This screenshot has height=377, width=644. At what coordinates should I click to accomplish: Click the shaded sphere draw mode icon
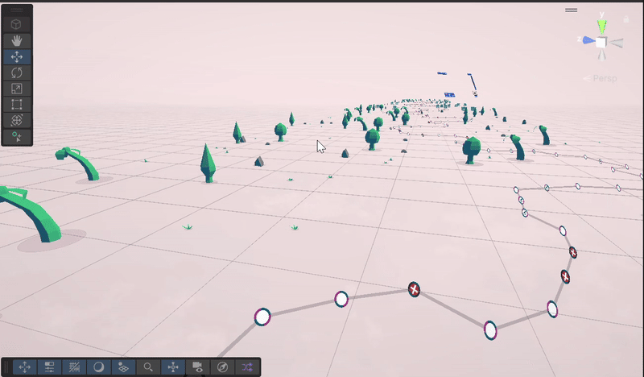point(98,367)
